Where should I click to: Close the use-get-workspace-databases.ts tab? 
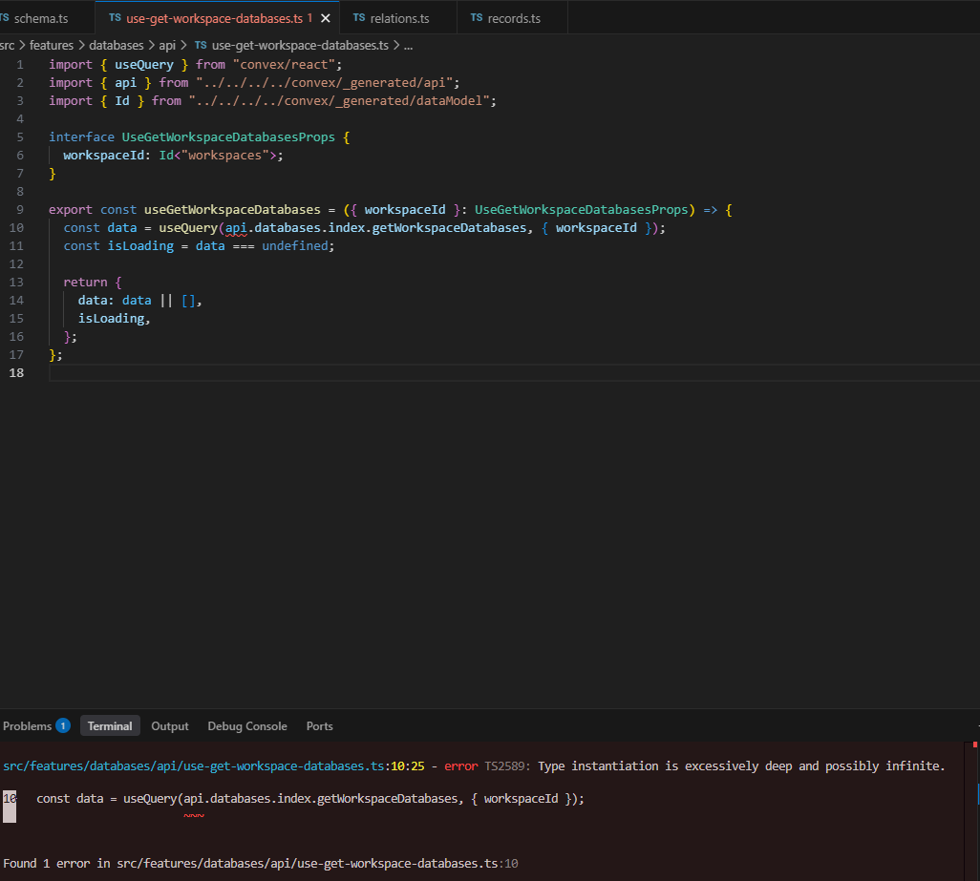[326, 18]
